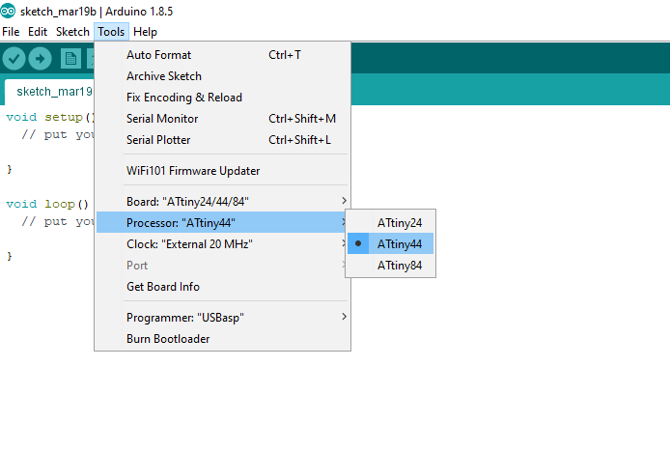
Task: Open the Serial Monitor
Action: point(162,119)
